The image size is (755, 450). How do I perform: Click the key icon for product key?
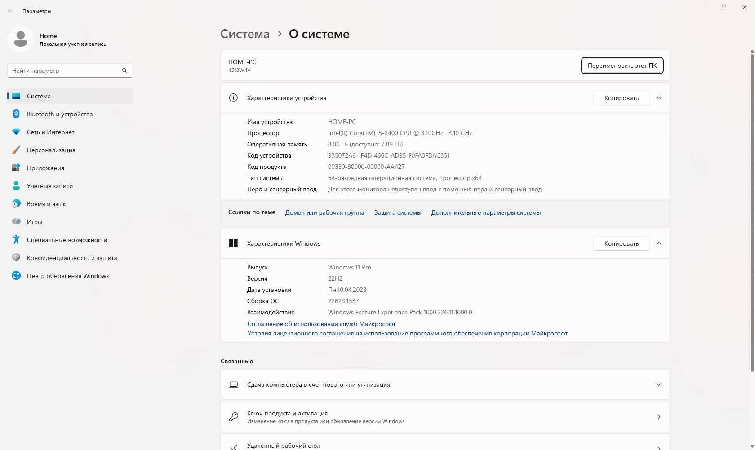coord(234,417)
